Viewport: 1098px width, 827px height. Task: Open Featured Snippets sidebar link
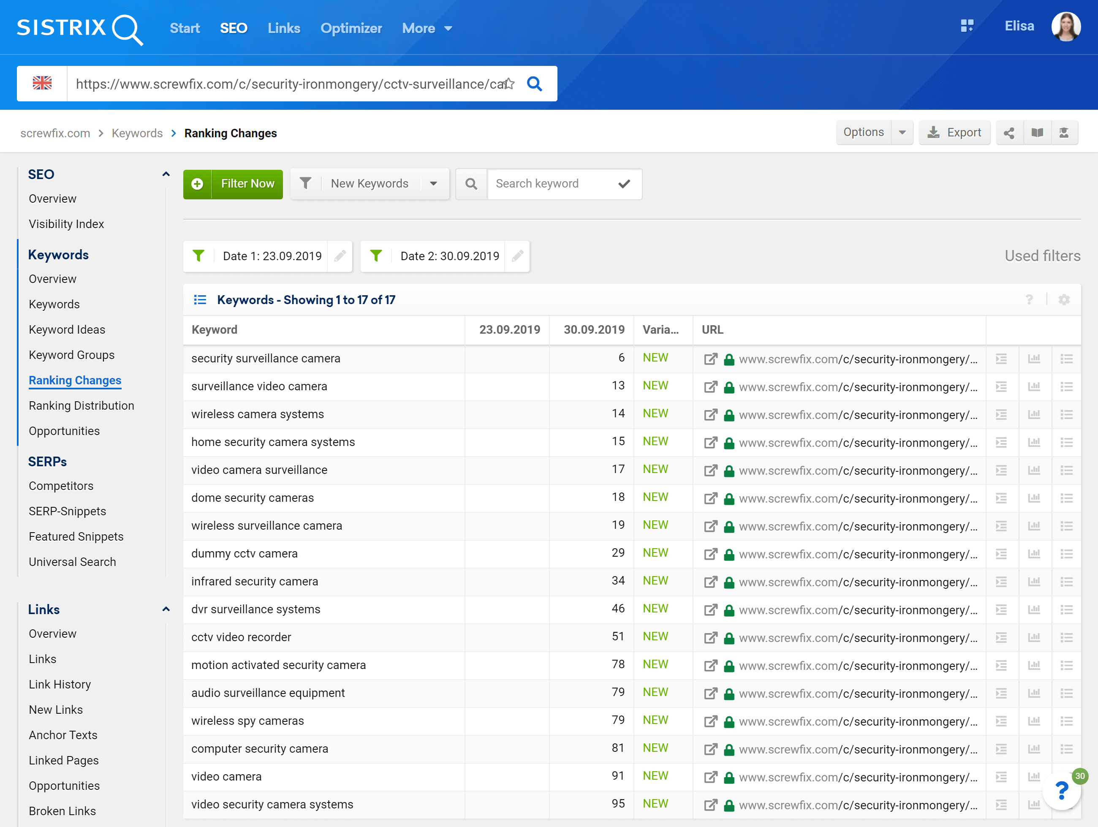[76, 536]
